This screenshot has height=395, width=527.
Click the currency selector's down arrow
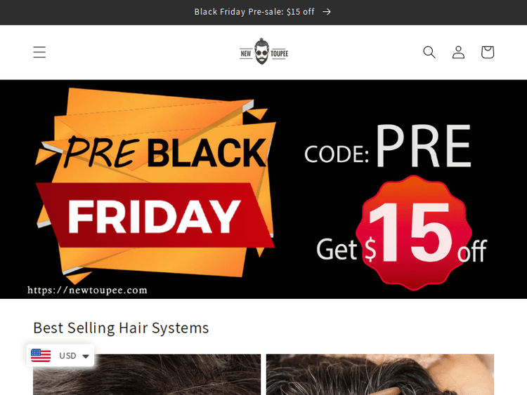(86, 356)
